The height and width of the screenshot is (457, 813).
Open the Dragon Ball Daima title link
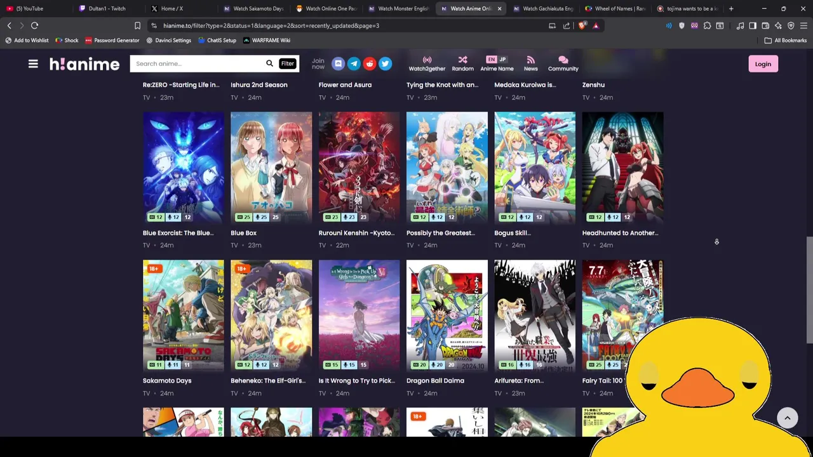click(435, 381)
